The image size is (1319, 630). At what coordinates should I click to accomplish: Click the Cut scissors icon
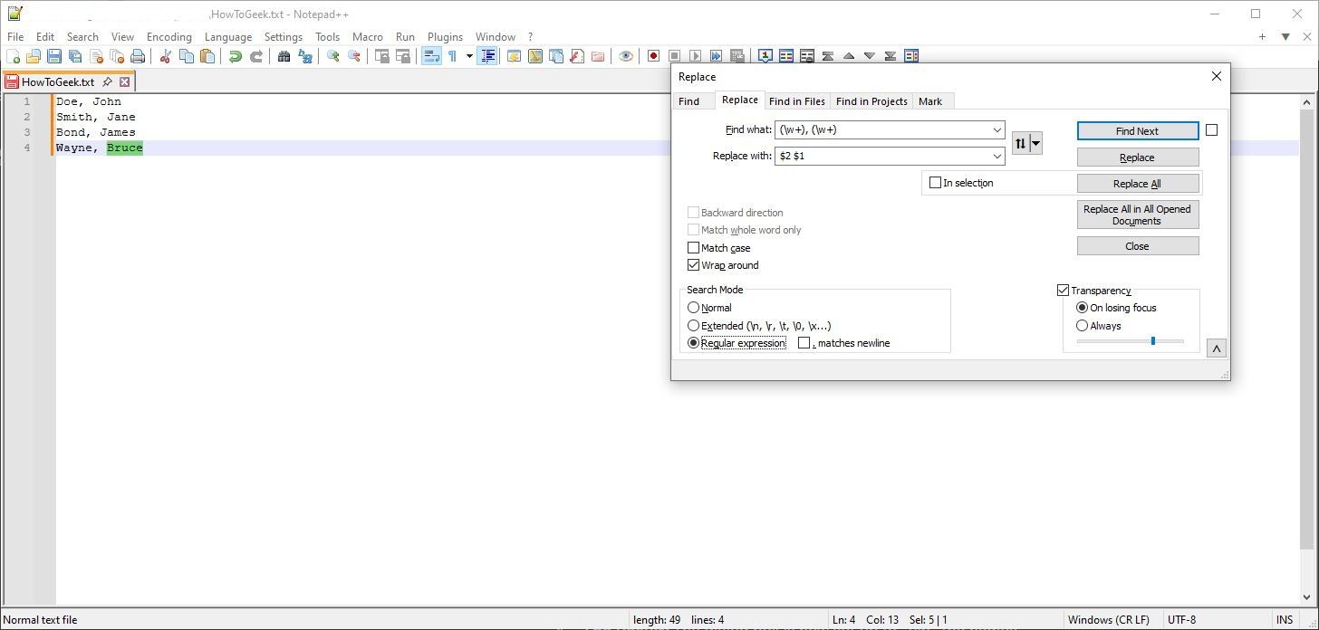(x=166, y=56)
